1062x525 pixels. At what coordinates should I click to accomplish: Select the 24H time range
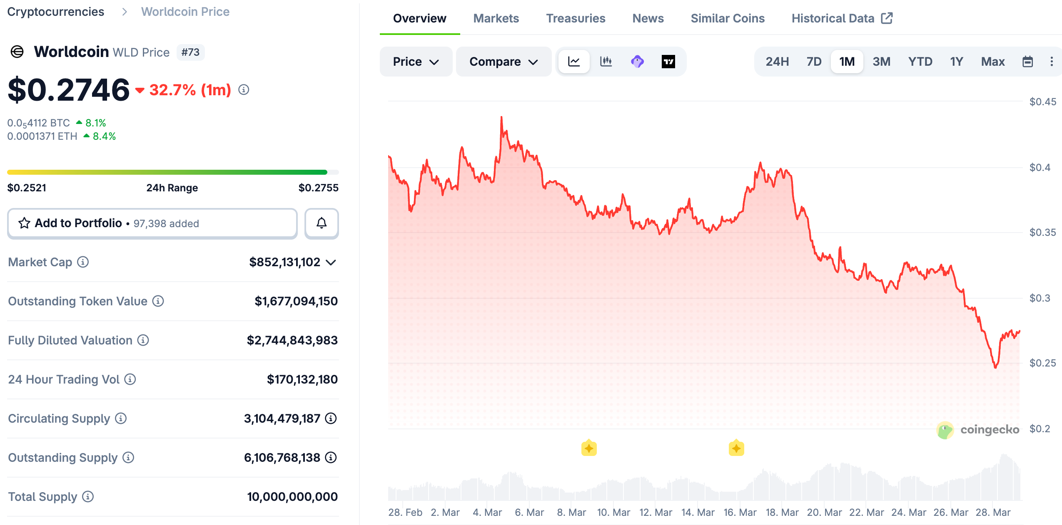pos(777,62)
